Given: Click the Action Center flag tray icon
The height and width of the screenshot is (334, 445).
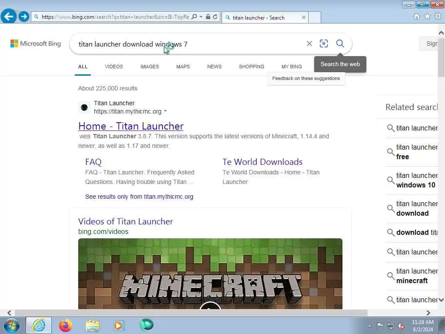Looking at the screenshot, I should pos(380,326).
